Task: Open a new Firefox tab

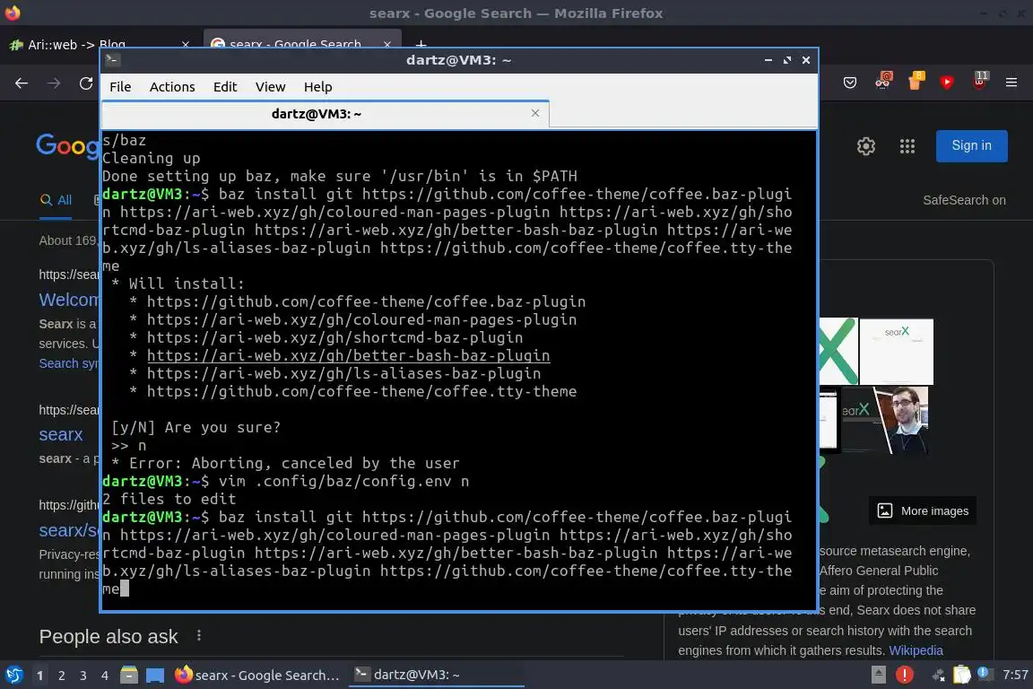Action: click(x=421, y=44)
